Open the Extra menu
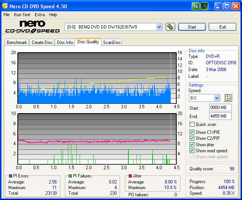 tap(40, 15)
